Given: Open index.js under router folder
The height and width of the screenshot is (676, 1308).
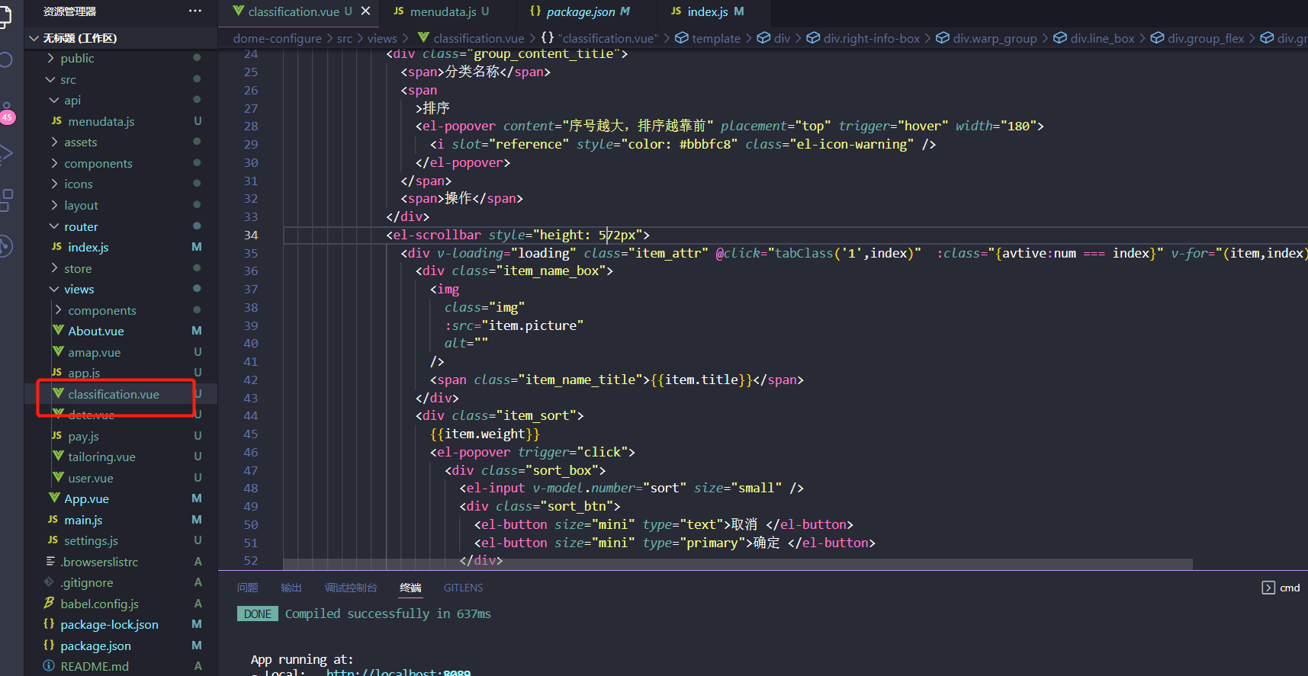Looking at the screenshot, I should [x=88, y=247].
